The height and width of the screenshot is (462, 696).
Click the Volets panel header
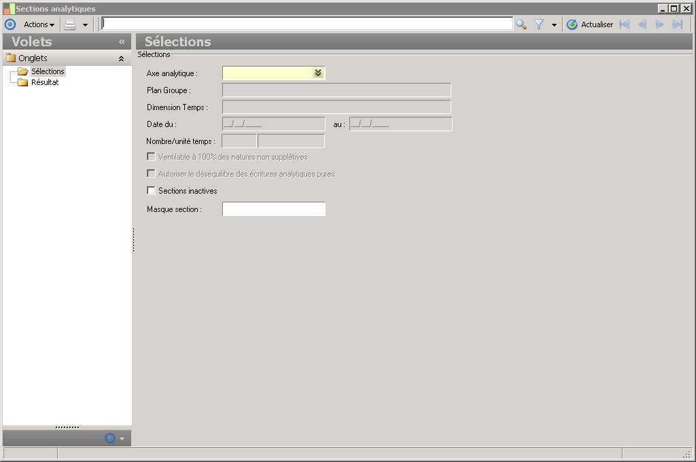click(67, 41)
